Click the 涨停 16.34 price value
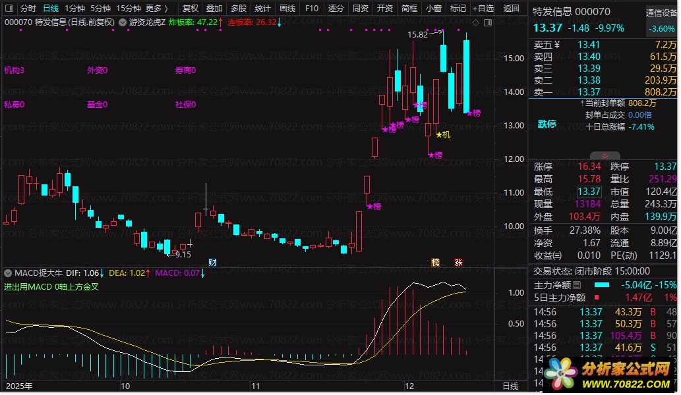This screenshot has height=395, width=681. tap(589, 167)
